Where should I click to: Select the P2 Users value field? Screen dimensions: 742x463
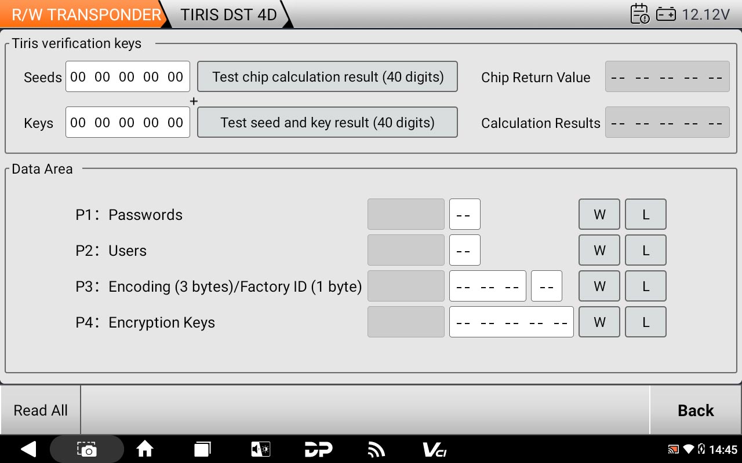[x=464, y=251]
